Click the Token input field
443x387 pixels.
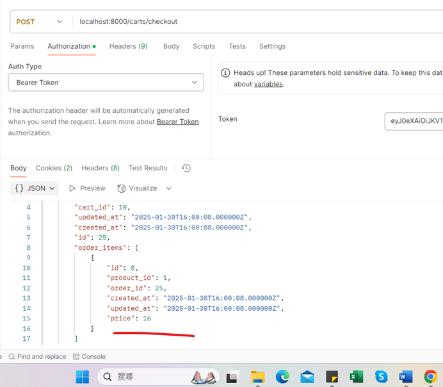pyautogui.click(x=414, y=121)
